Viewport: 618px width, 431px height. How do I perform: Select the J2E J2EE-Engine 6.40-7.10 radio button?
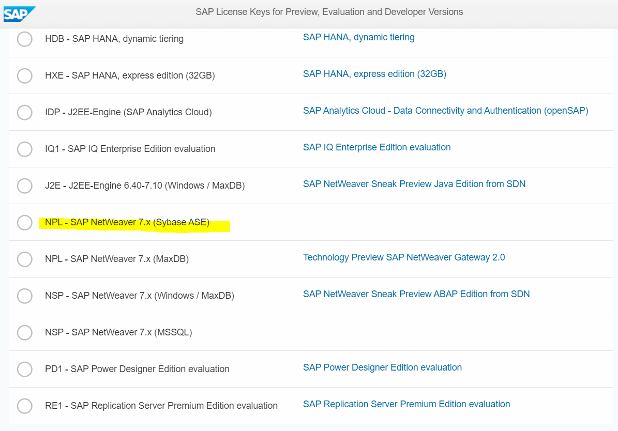[24, 186]
